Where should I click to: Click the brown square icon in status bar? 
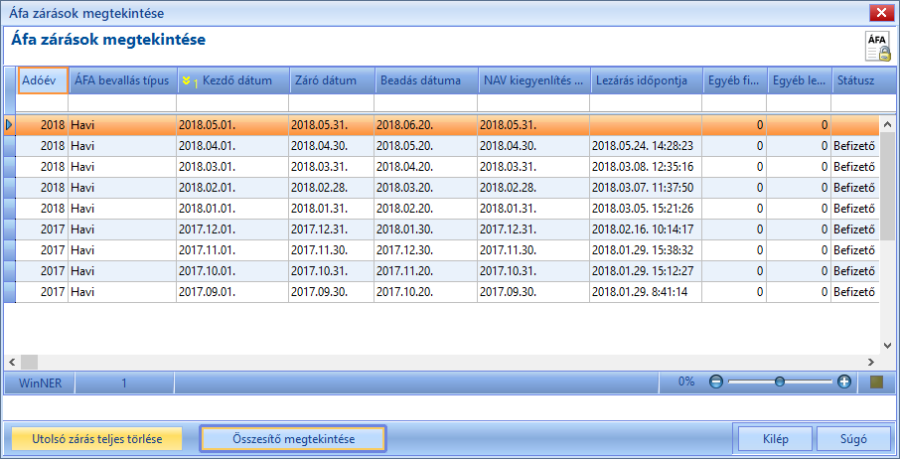pos(876,382)
